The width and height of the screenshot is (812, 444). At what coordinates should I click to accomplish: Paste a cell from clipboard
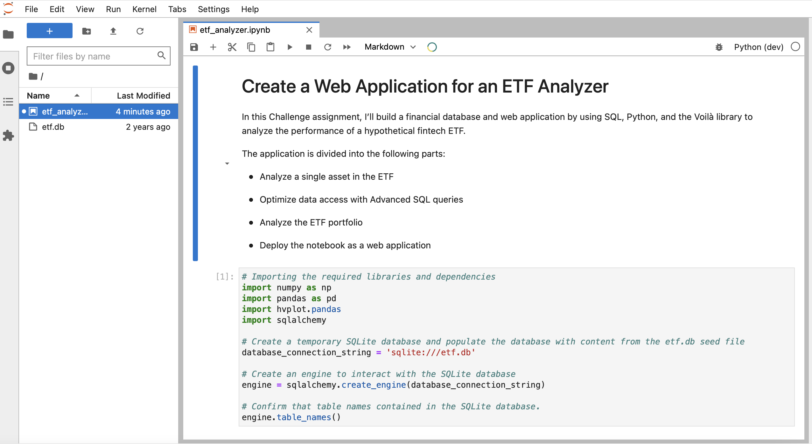point(270,47)
